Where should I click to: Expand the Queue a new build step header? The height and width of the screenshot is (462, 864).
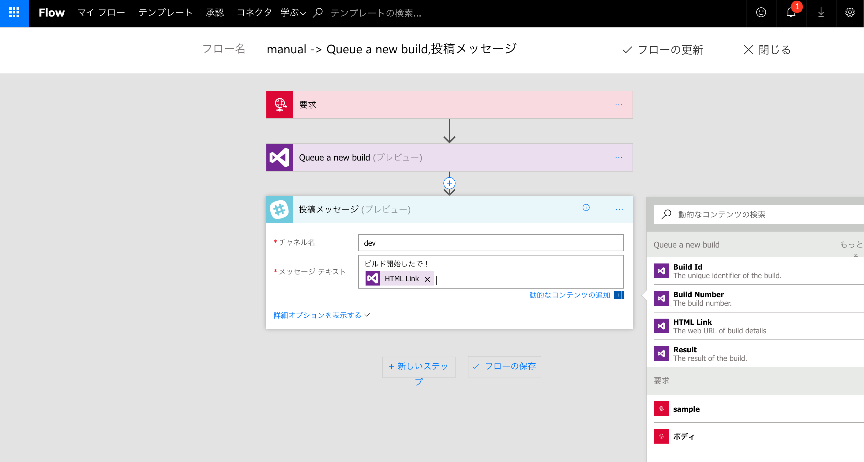click(x=449, y=157)
